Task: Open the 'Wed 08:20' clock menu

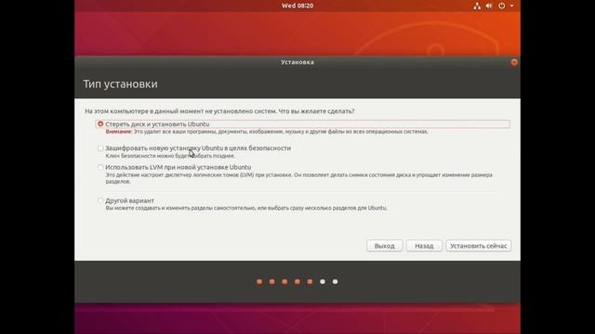Action: point(297,6)
